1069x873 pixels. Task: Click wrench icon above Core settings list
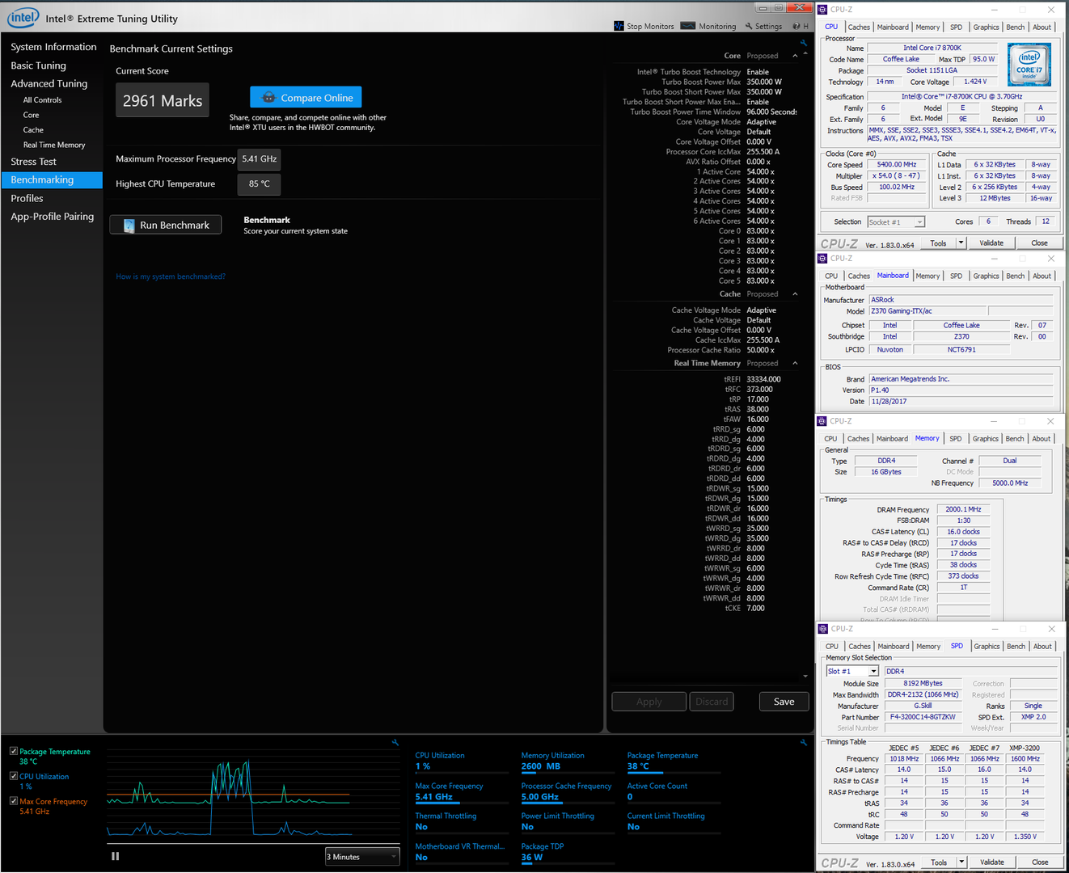coord(803,43)
